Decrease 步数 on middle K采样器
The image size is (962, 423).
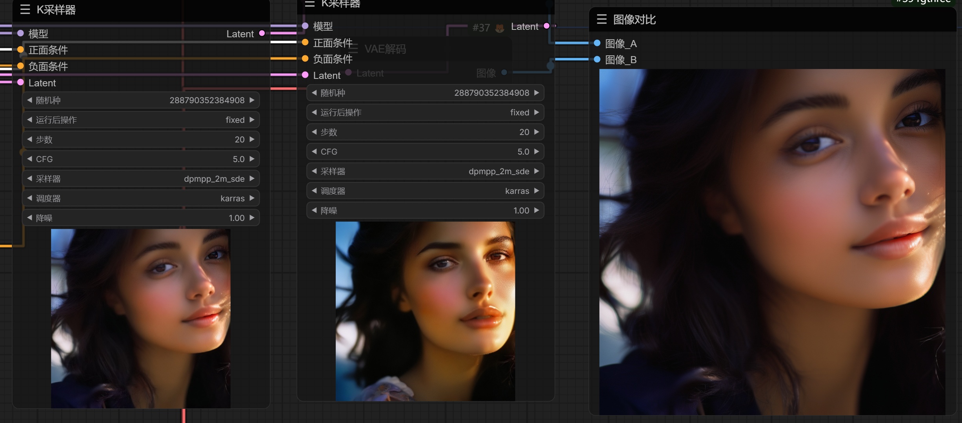(x=314, y=132)
